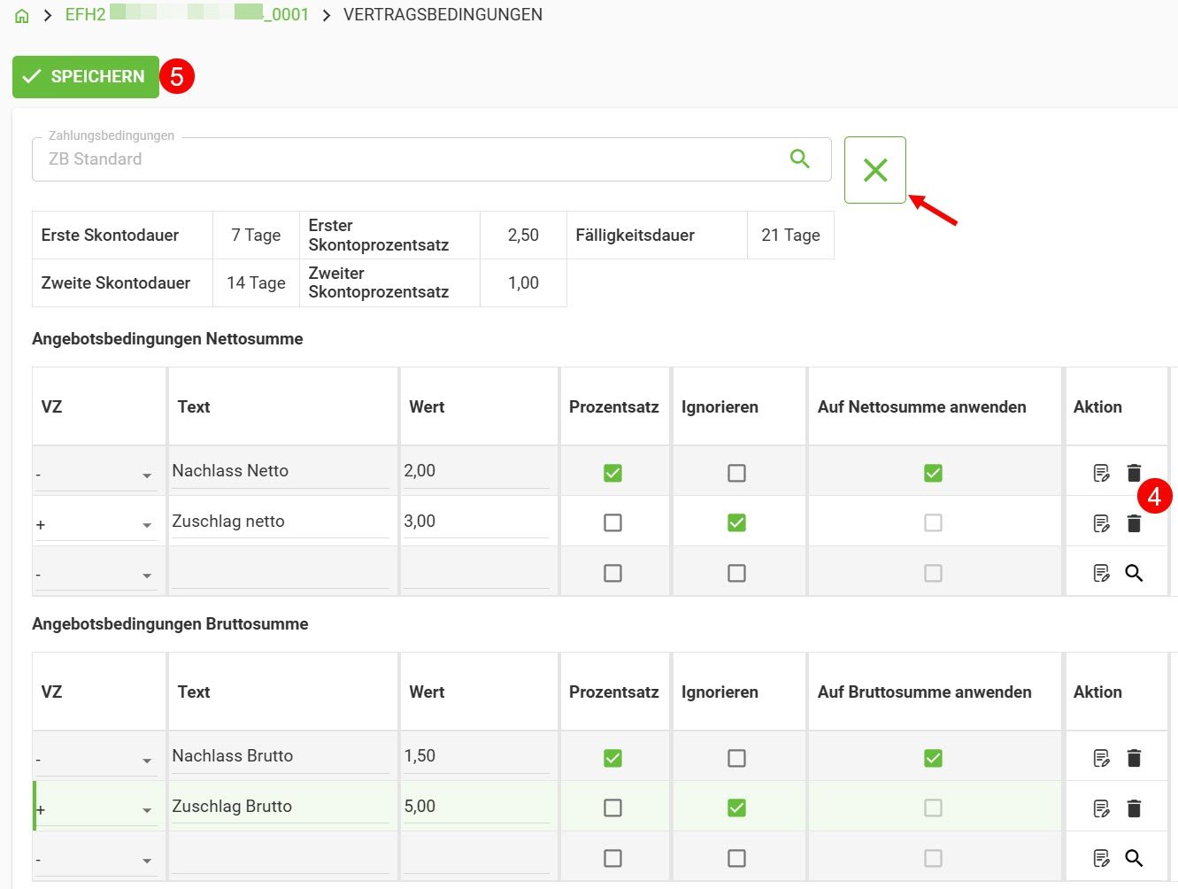This screenshot has height=889, width=1178.
Task: Open the VZ dropdown for Zuschlag netto
Action: (147, 522)
